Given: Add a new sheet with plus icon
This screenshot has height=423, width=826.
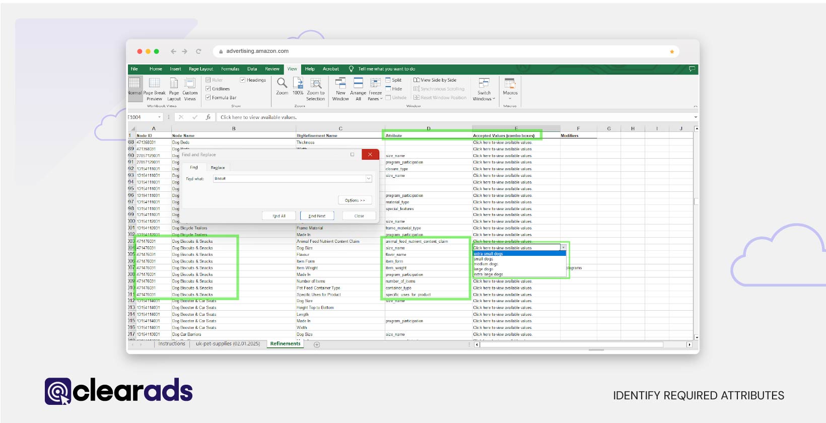Looking at the screenshot, I should (x=317, y=344).
